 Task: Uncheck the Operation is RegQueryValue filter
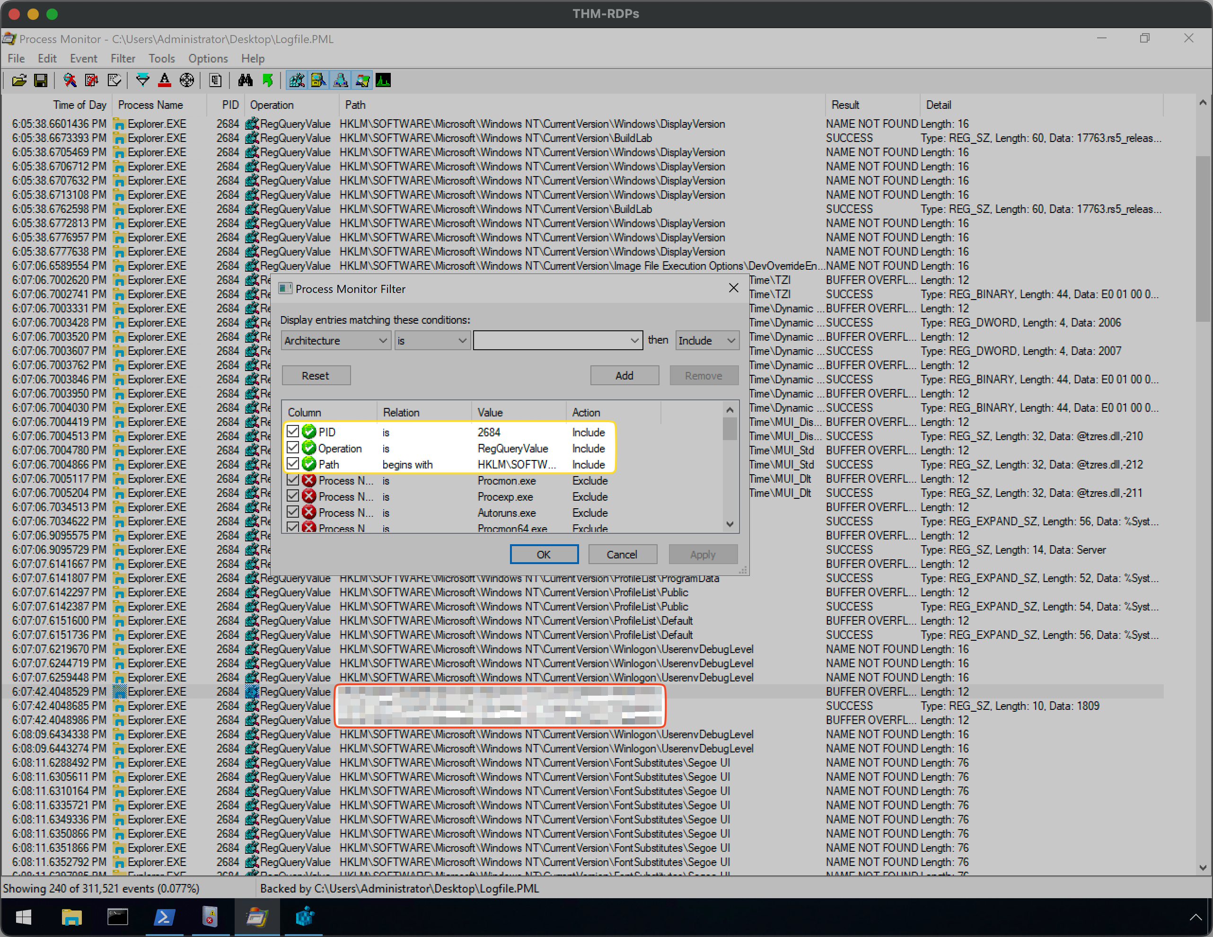tap(293, 448)
